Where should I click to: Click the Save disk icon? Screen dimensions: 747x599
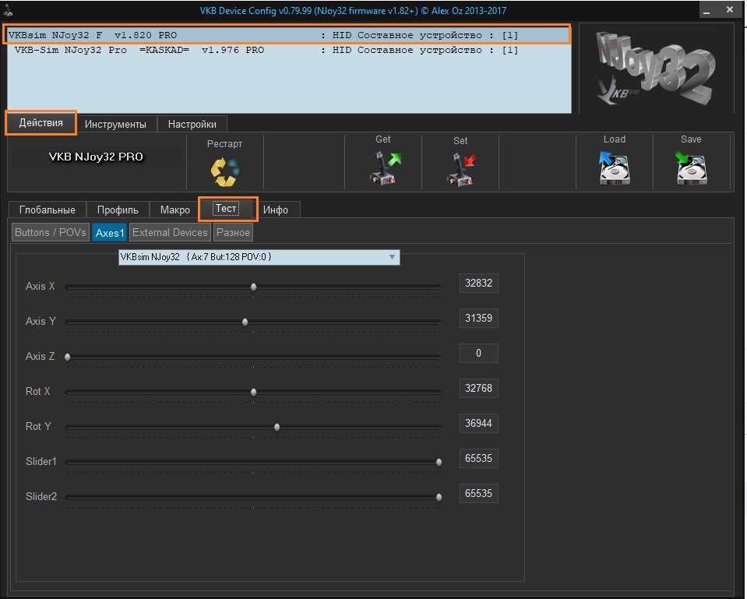click(x=690, y=168)
